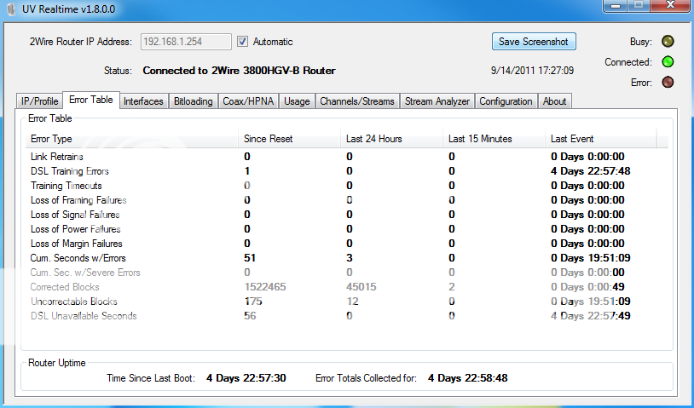Click the Error Totals Collected for value
694x408 pixels.
tap(468, 378)
